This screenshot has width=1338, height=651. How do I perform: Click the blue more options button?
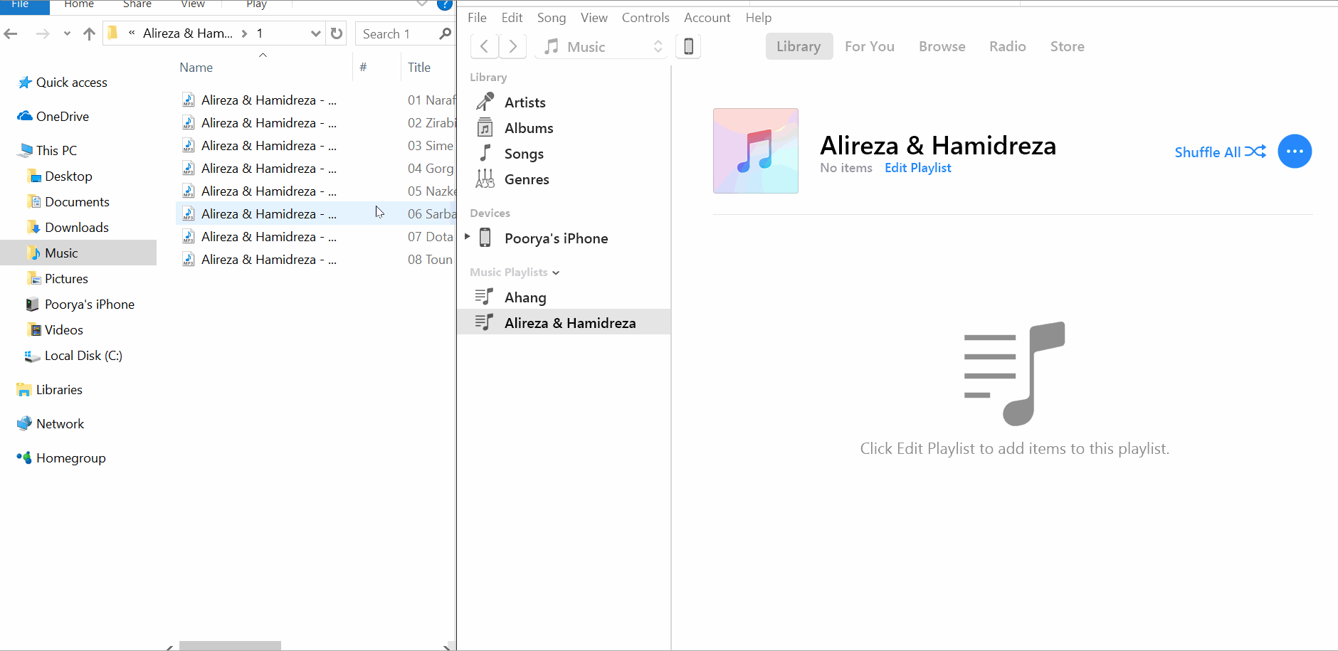click(x=1295, y=152)
